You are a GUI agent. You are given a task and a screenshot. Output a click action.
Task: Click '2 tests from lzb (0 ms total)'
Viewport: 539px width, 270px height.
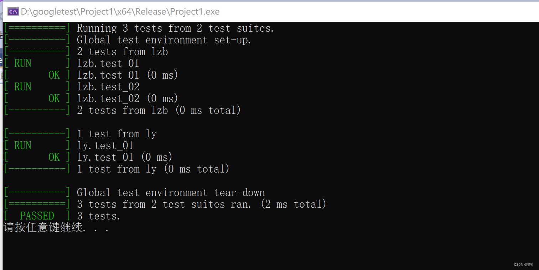coord(159,110)
